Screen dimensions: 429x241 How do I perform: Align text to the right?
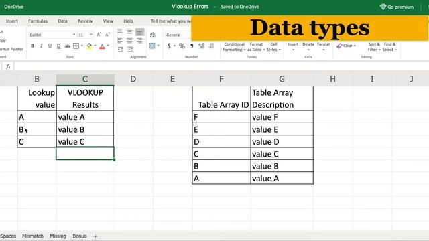coord(139,41)
